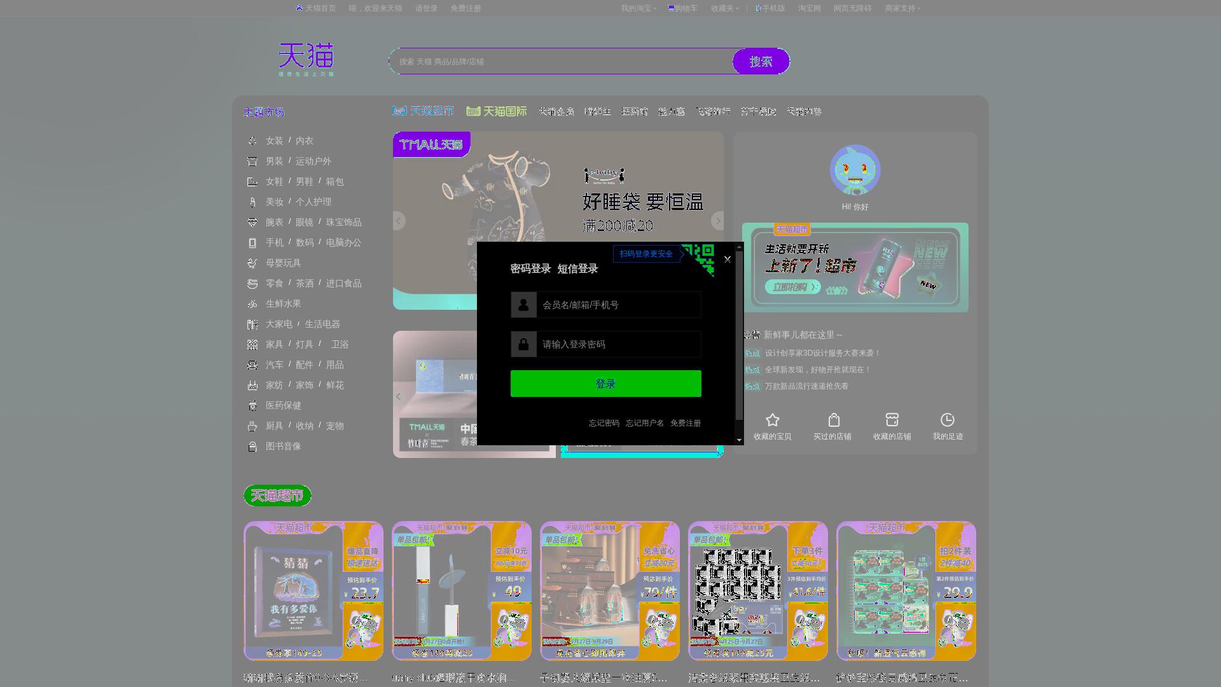
Task: Click the 零食 bowl category icon
Action: tap(252, 283)
